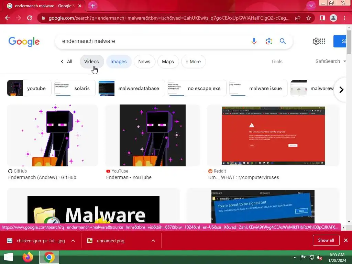Open Um... WHAT : r/computerviruses link
Viewport: 352px width, 264px height.
coord(244,177)
